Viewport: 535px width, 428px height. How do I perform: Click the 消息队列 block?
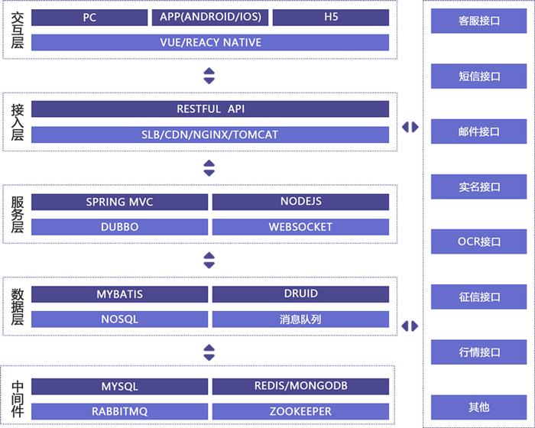click(300, 319)
